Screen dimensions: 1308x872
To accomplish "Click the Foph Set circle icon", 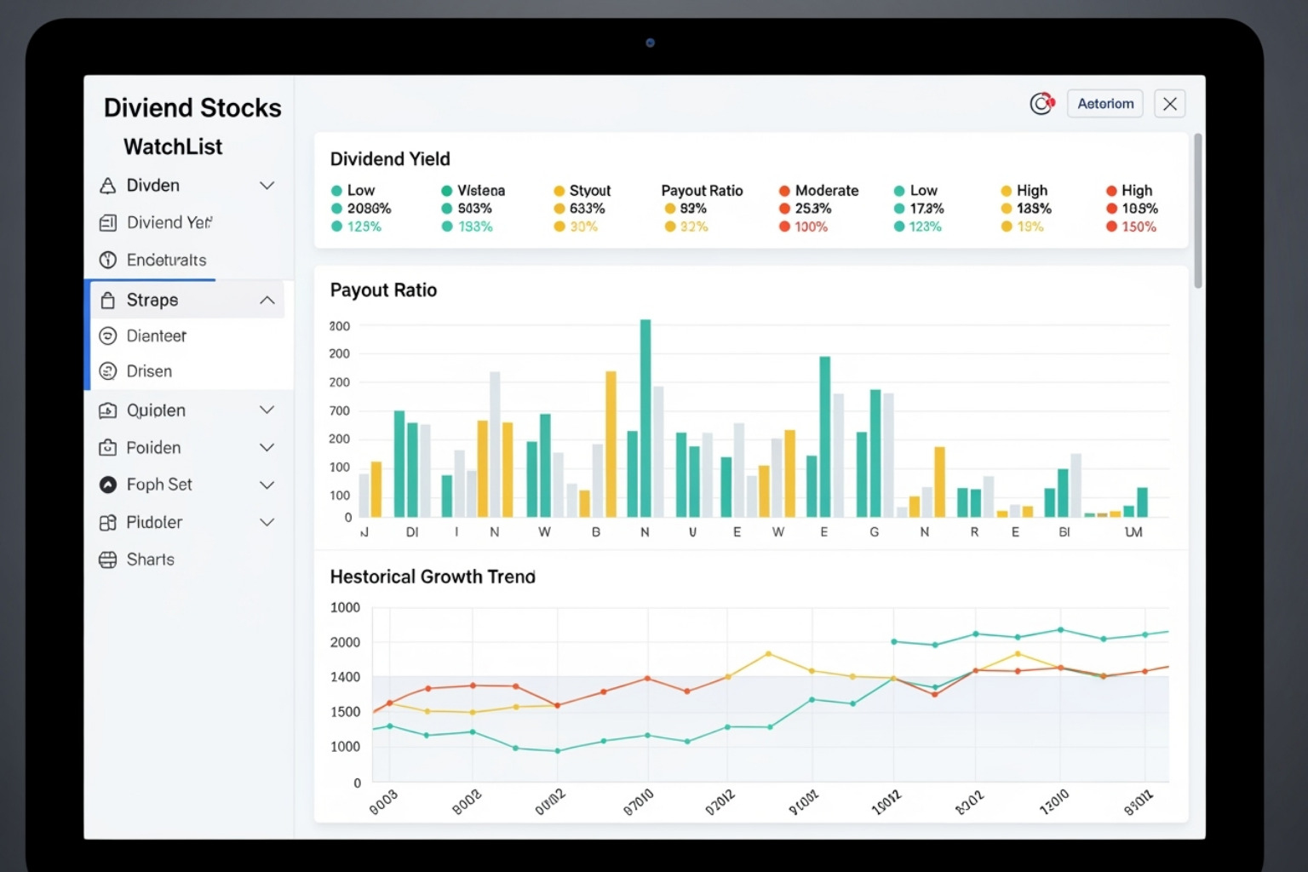I will [108, 485].
